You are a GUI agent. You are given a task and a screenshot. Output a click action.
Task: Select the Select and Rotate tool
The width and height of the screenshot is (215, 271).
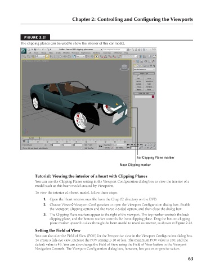(69, 56)
